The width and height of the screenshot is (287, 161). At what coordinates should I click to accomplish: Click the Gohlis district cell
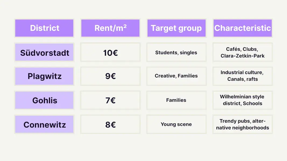coord(44,100)
